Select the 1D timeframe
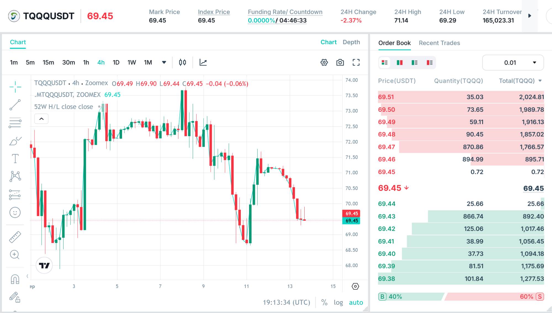Screen dimensions: 552x313 coord(116,63)
